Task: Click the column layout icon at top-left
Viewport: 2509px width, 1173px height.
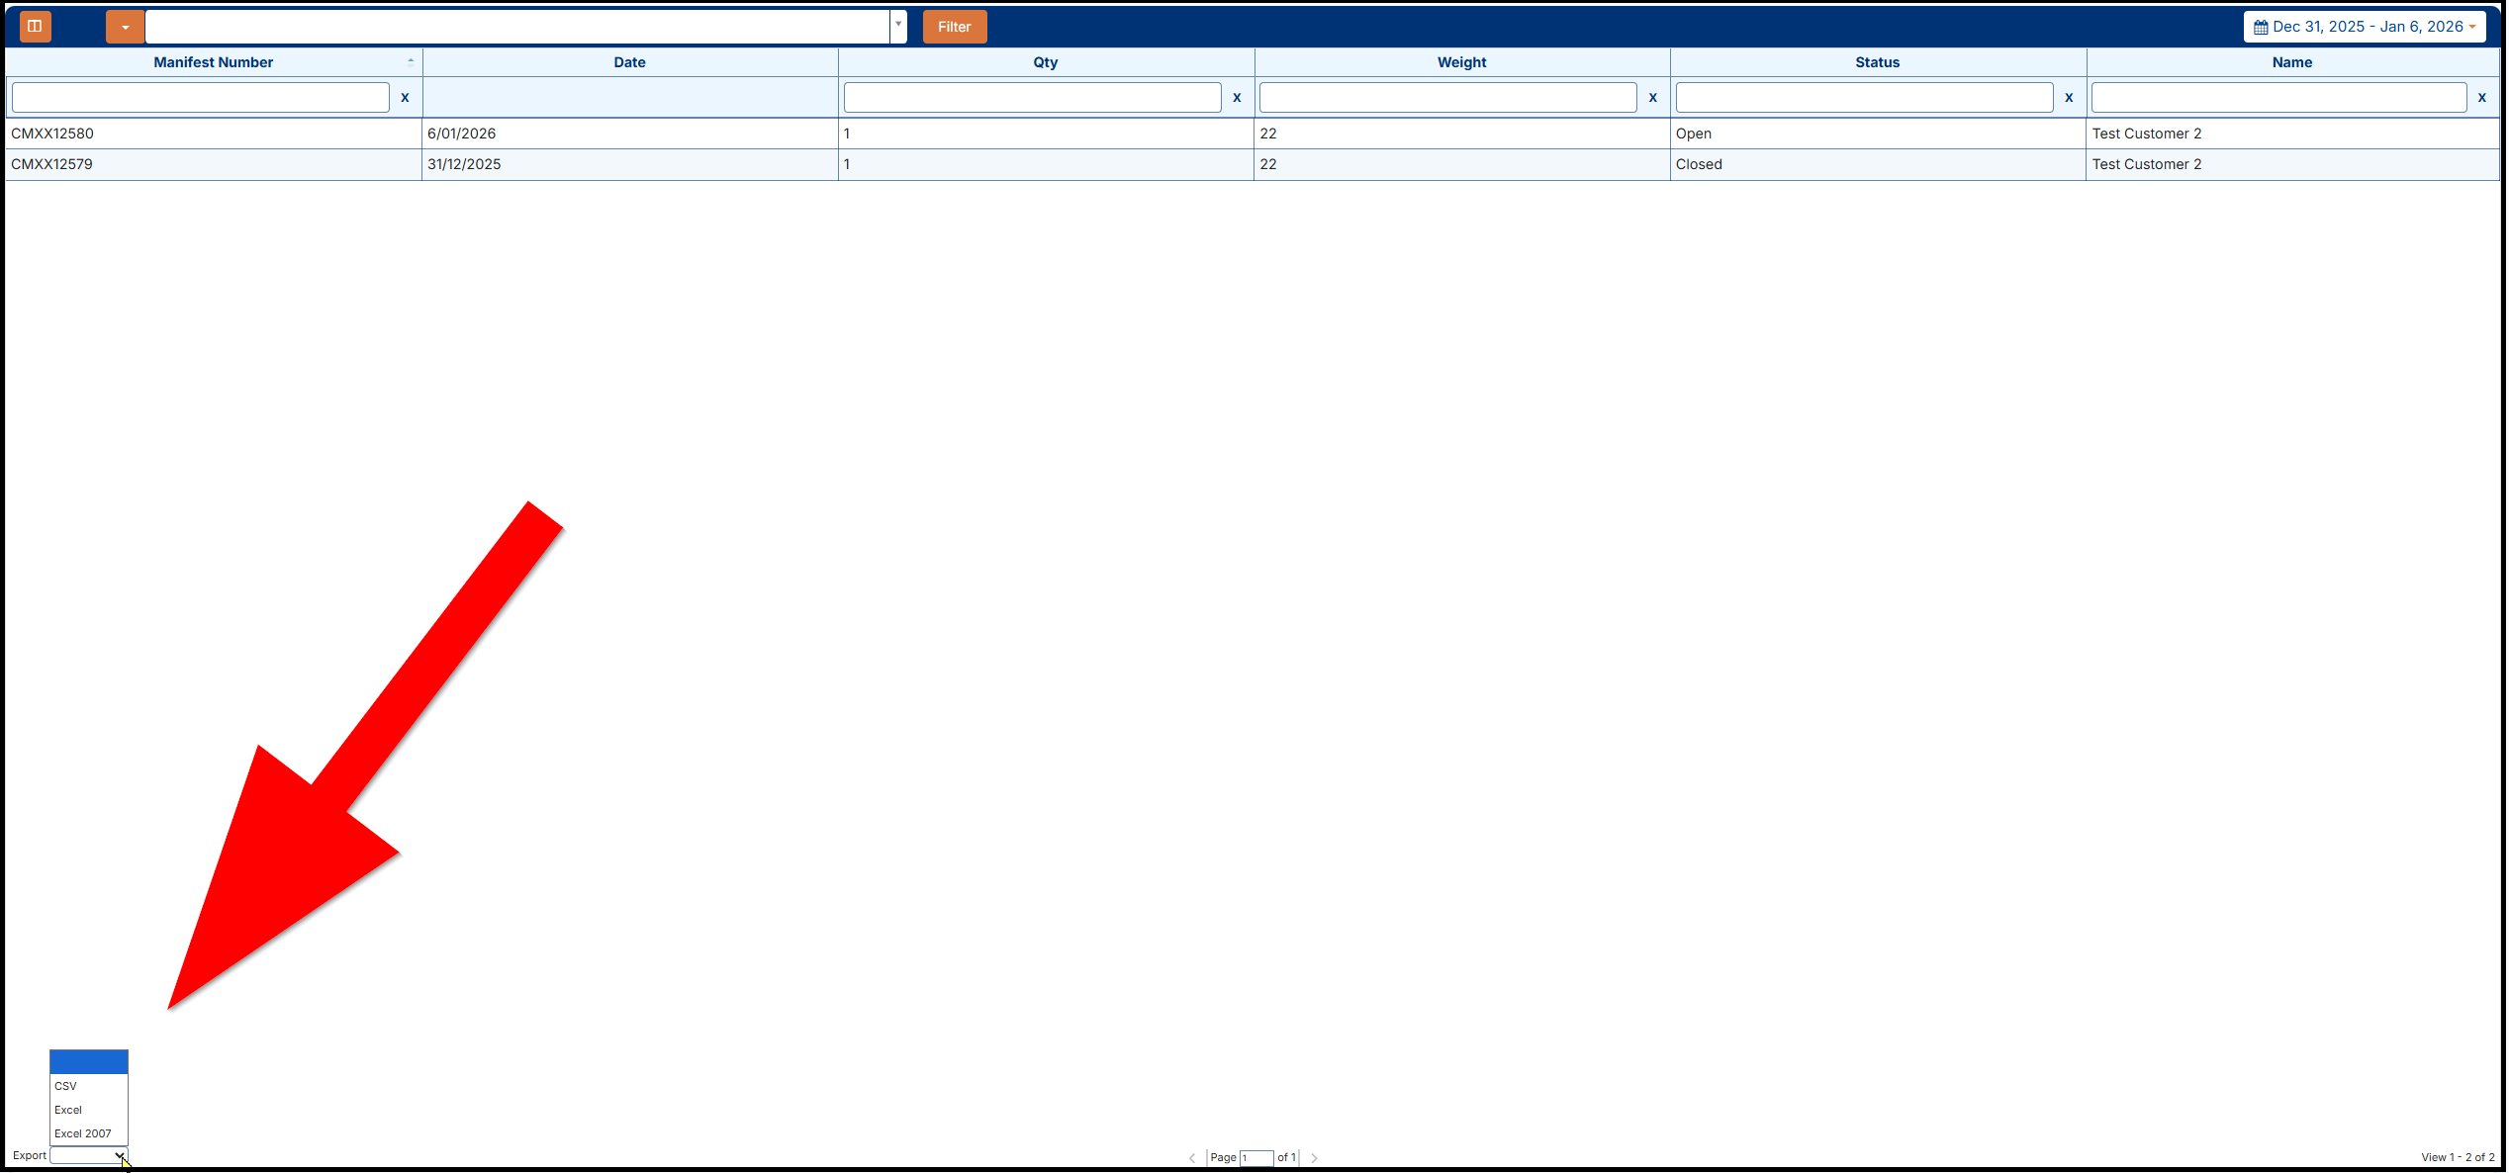Action: pyautogui.click(x=35, y=27)
